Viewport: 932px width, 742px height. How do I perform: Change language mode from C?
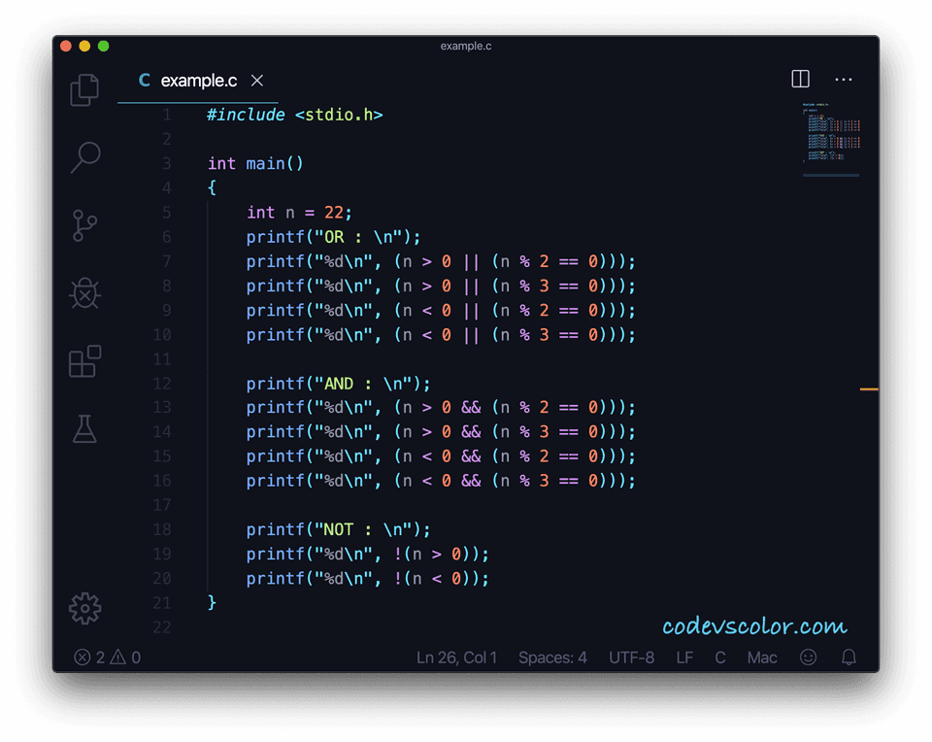point(720,658)
